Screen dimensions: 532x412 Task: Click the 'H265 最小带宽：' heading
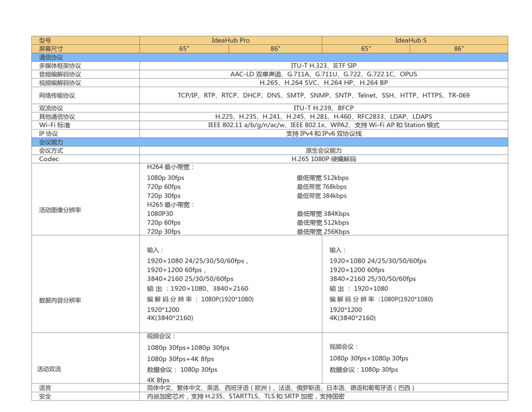(171, 205)
